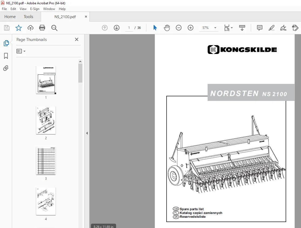Open the Window menu
Screen dimensions: 301x228
click(x=49, y=9)
